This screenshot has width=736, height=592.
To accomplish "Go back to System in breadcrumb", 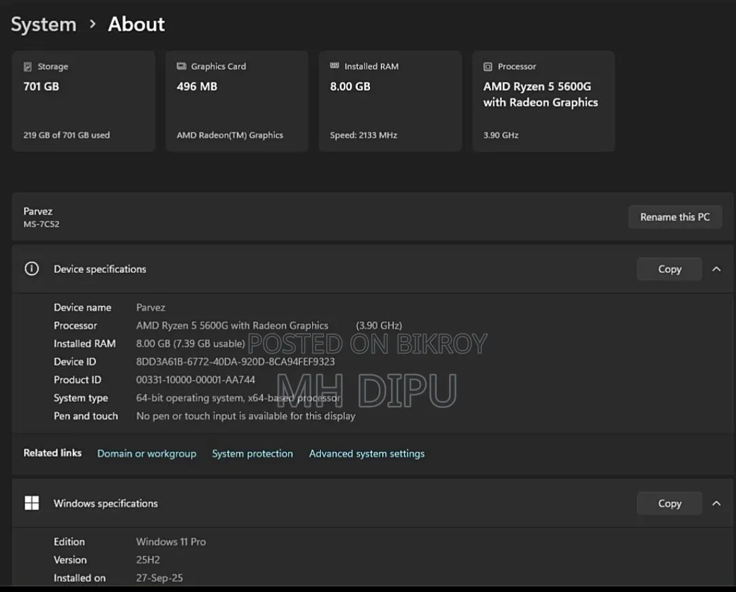I will click(44, 25).
